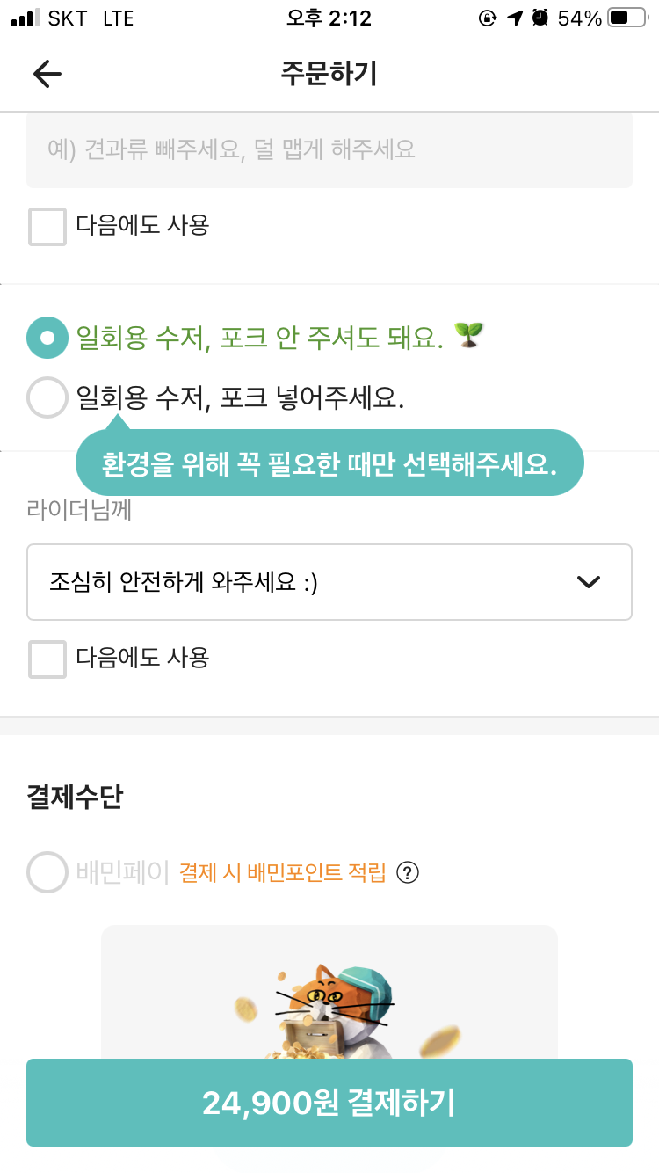This screenshot has width=659, height=1173.
Task: Select 배민페이 payment radio button
Action: click(x=47, y=872)
